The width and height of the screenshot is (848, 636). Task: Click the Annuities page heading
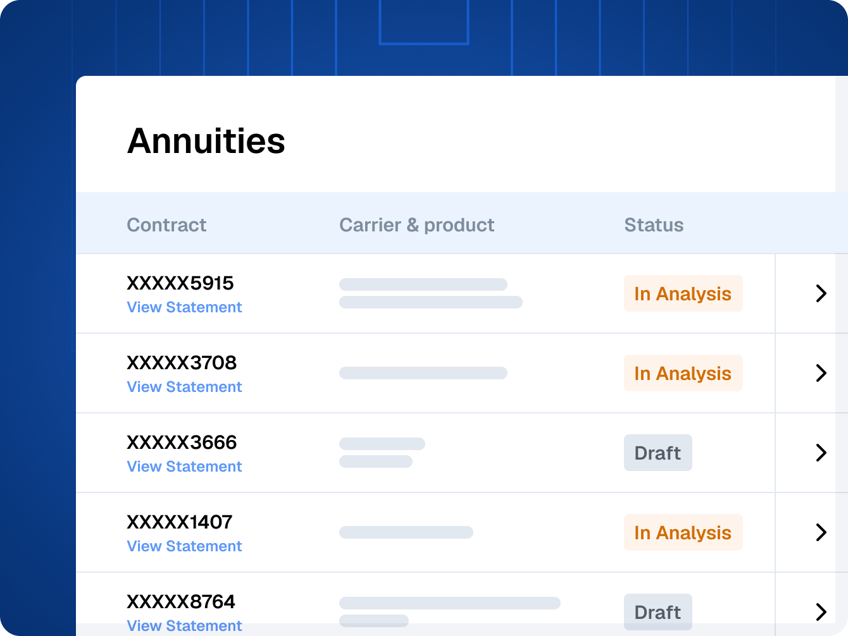click(x=206, y=141)
